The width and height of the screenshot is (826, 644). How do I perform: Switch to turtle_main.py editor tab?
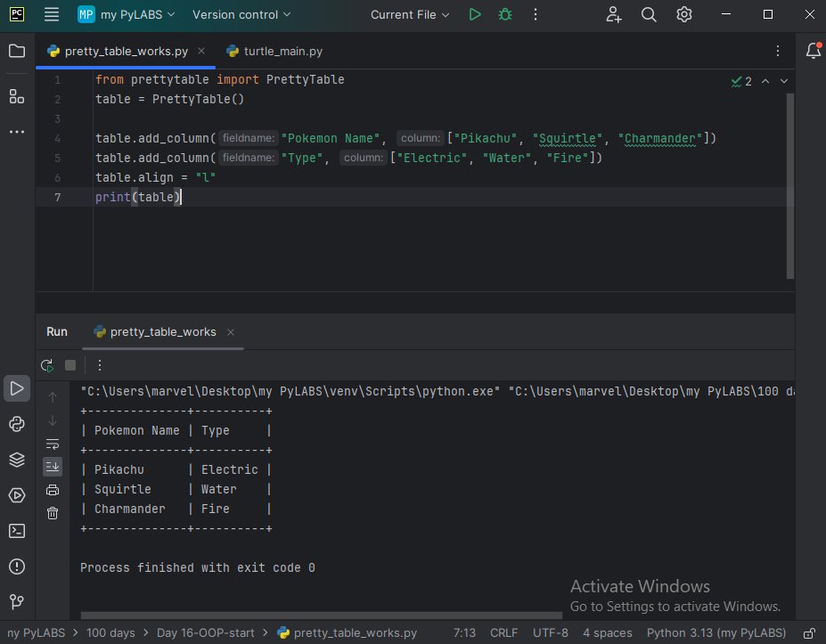coord(274,51)
